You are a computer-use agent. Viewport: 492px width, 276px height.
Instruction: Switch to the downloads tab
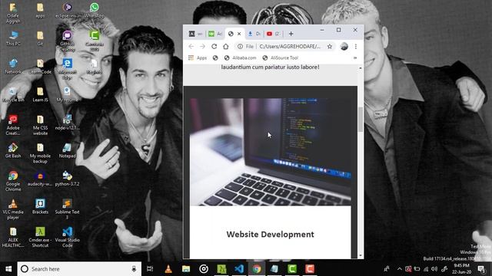pyautogui.click(x=254, y=34)
